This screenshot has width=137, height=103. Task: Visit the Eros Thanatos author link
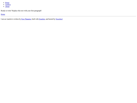point(26,19)
